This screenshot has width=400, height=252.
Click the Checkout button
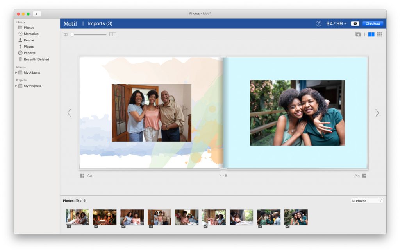pos(373,23)
